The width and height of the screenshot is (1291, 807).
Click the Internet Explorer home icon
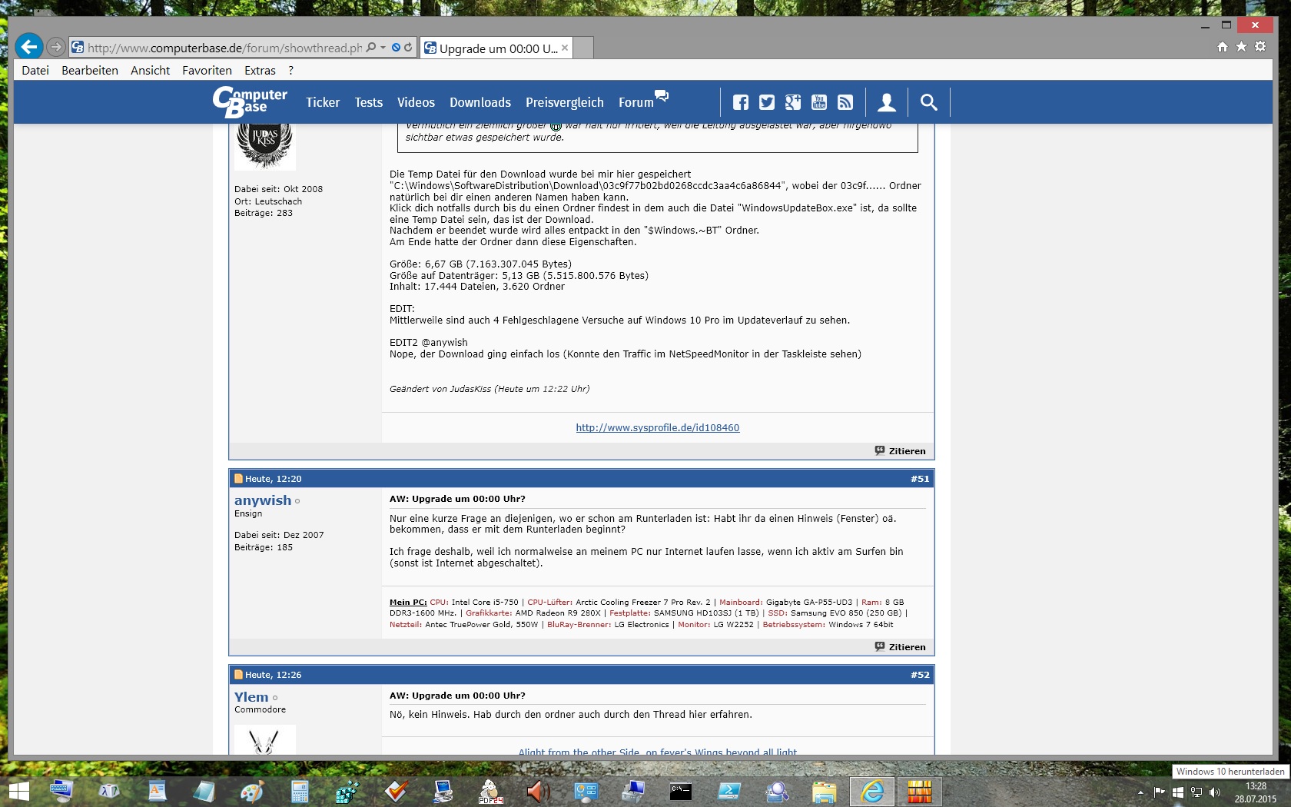pyautogui.click(x=1223, y=47)
